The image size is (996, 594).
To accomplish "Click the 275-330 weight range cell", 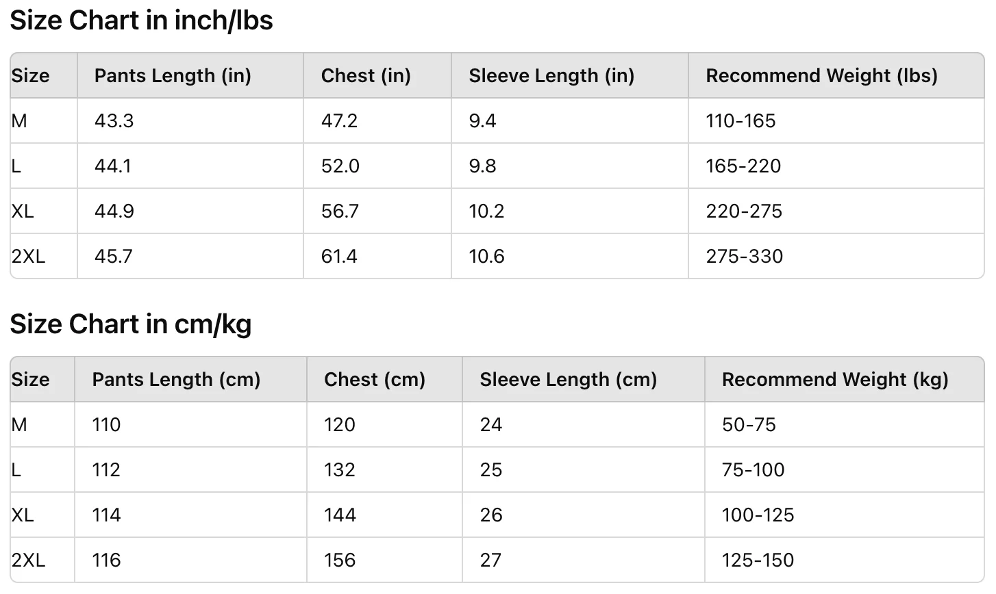I will [x=744, y=257].
